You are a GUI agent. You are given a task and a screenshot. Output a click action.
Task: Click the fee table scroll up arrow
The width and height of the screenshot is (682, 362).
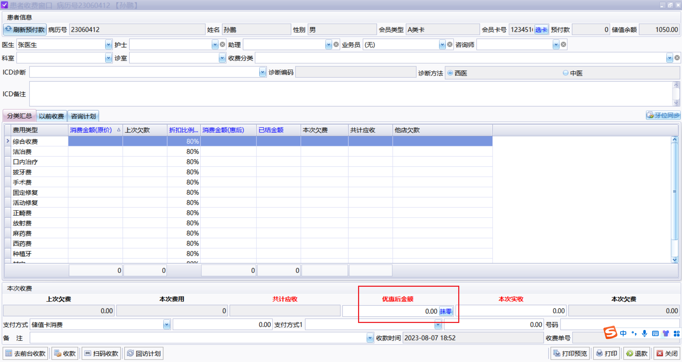point(675,139)
